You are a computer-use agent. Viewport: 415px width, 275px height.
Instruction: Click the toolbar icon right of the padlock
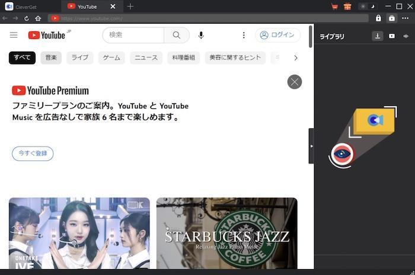point(392,18)
